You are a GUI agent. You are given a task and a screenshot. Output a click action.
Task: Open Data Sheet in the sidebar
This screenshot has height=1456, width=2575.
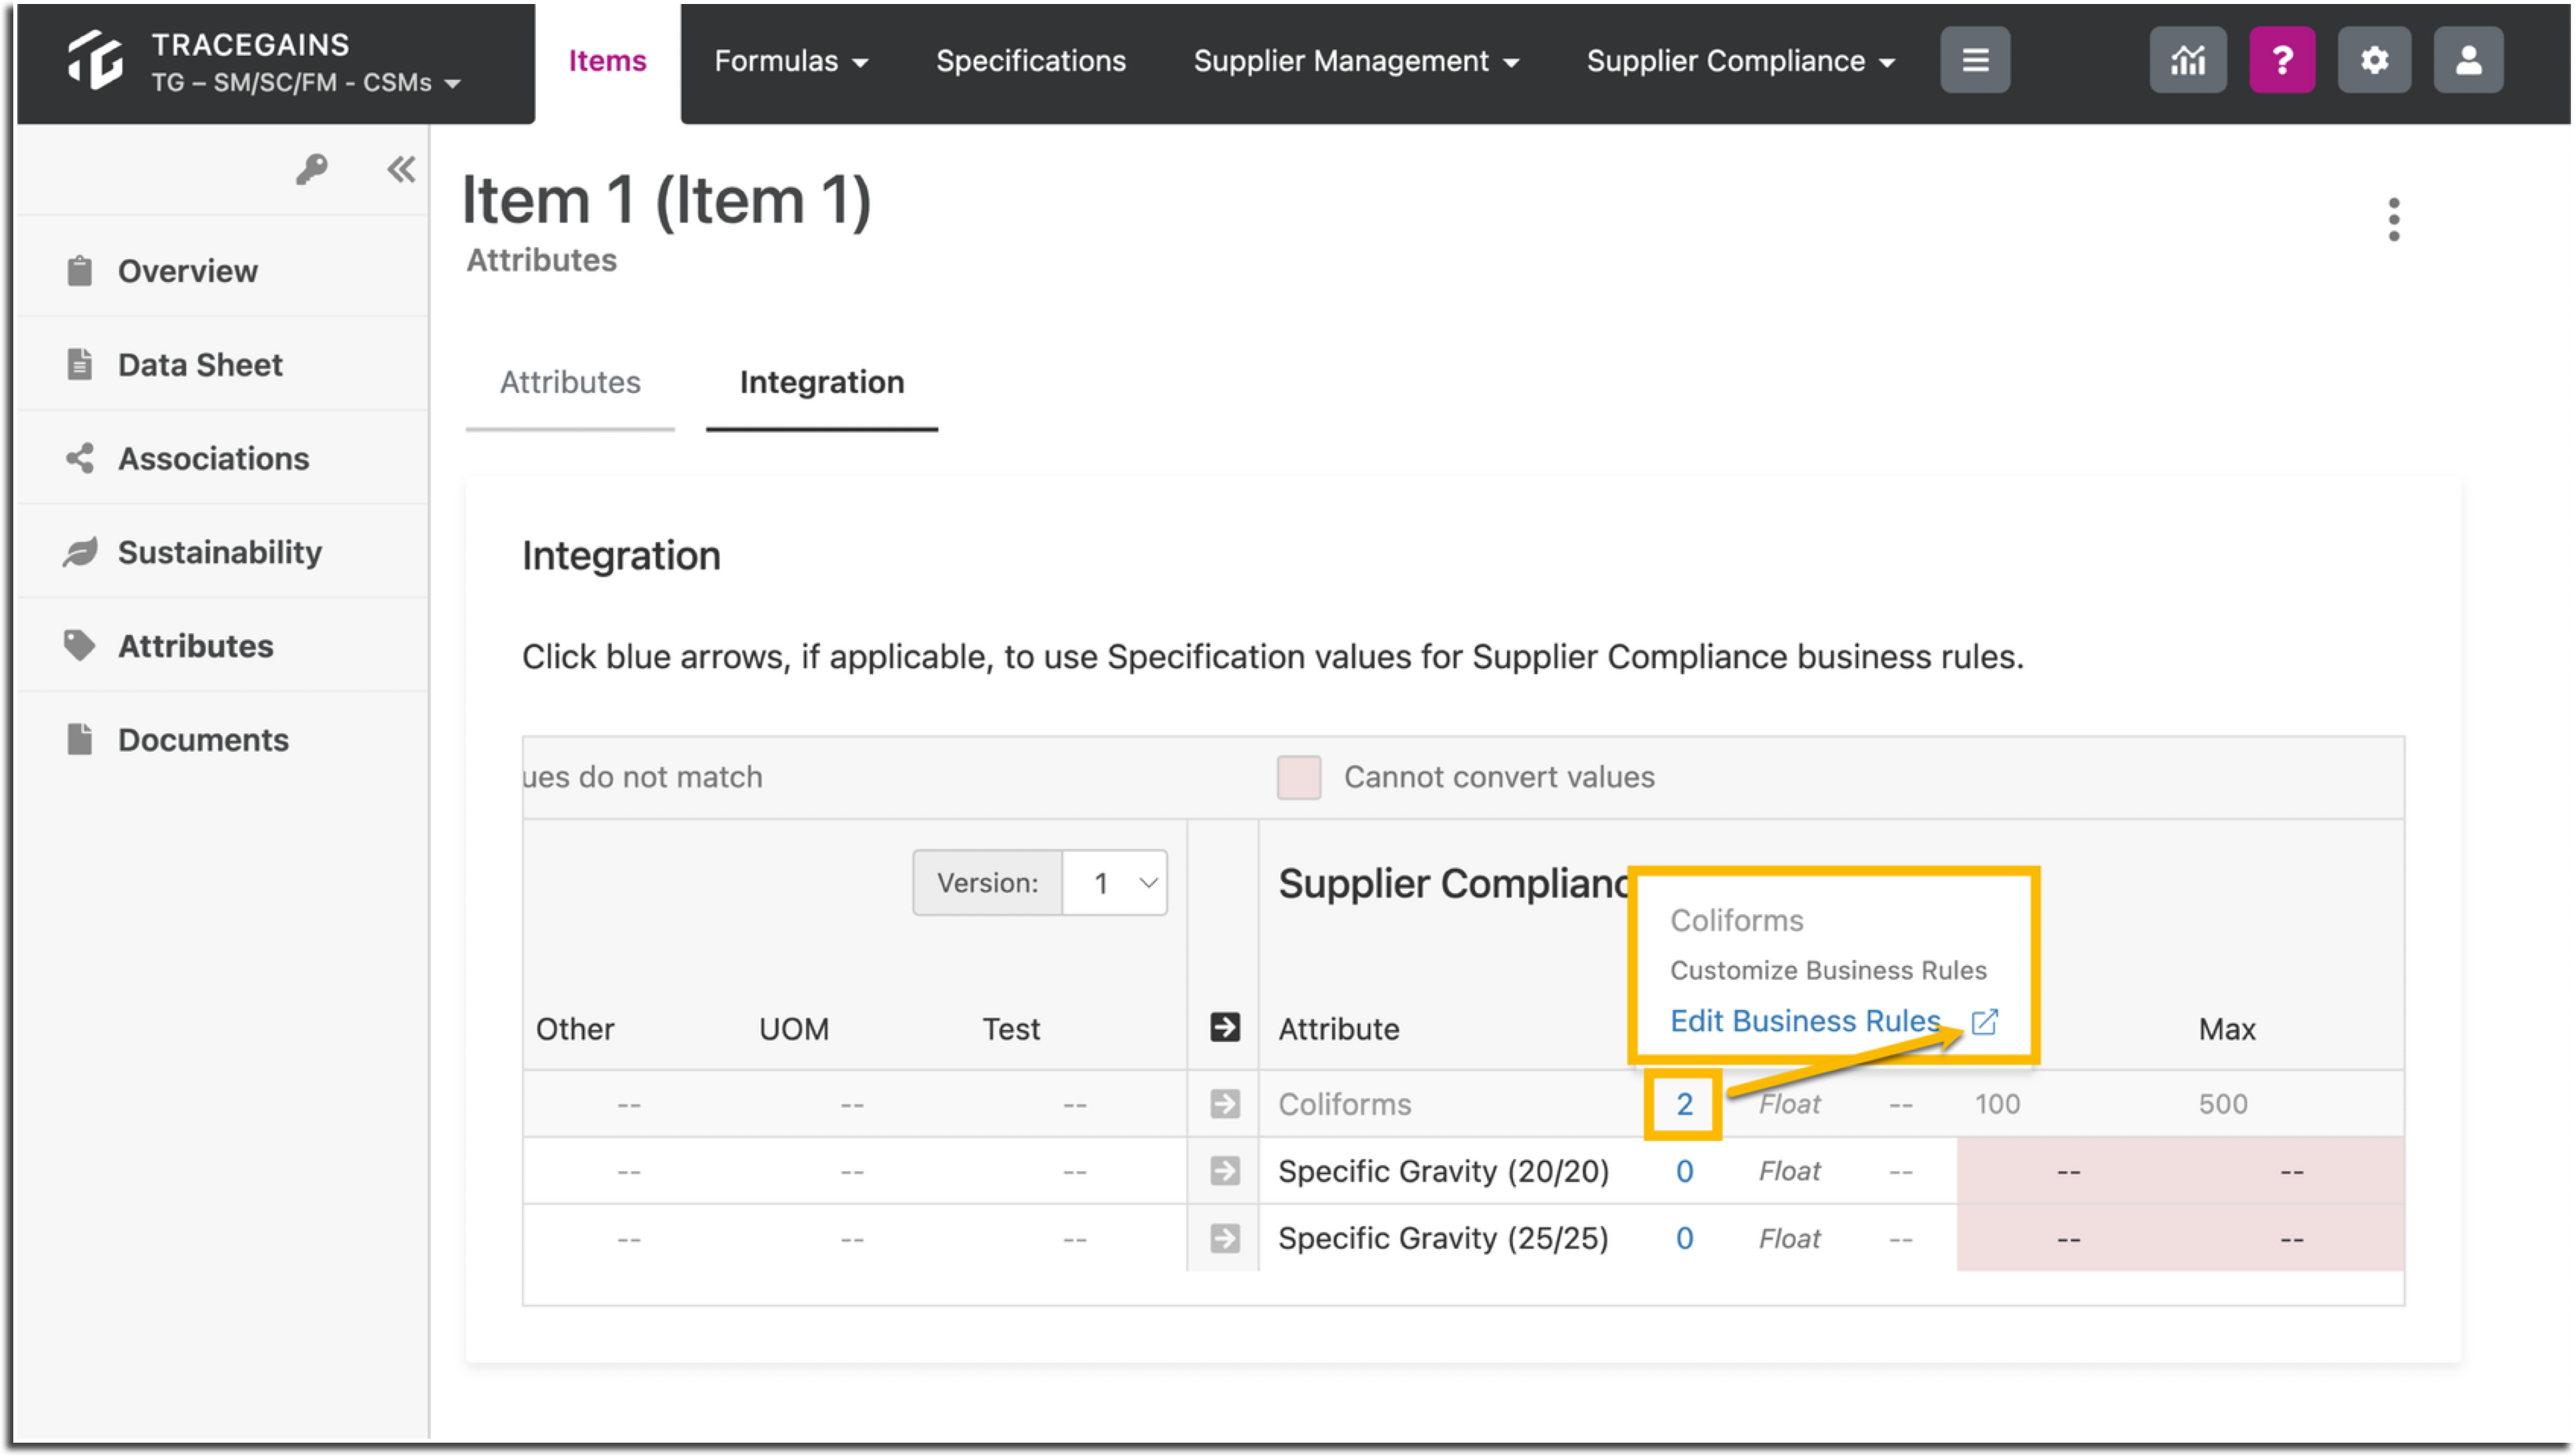(x=200, y=365)
